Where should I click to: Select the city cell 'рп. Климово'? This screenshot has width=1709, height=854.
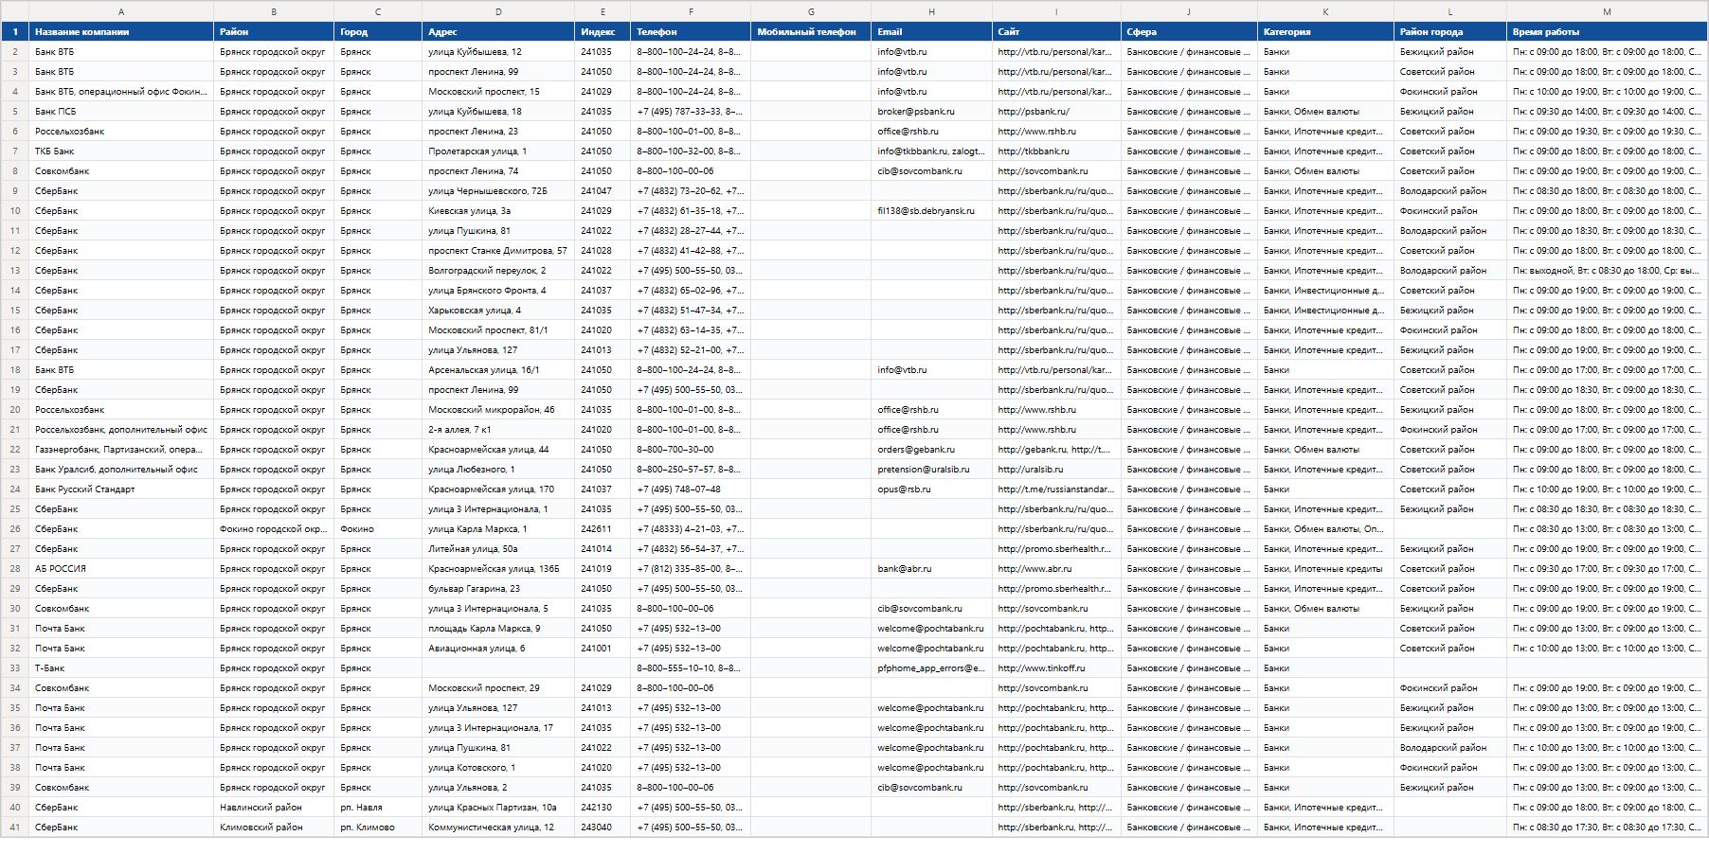click(x=378, y=827)
